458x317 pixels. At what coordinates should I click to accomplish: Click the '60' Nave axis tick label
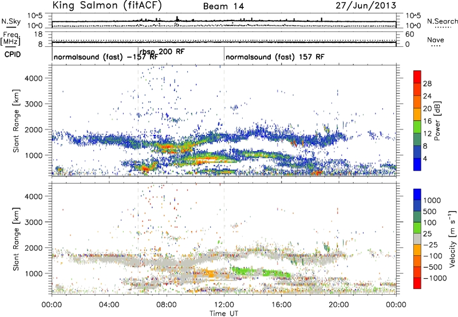coord(409,34)
